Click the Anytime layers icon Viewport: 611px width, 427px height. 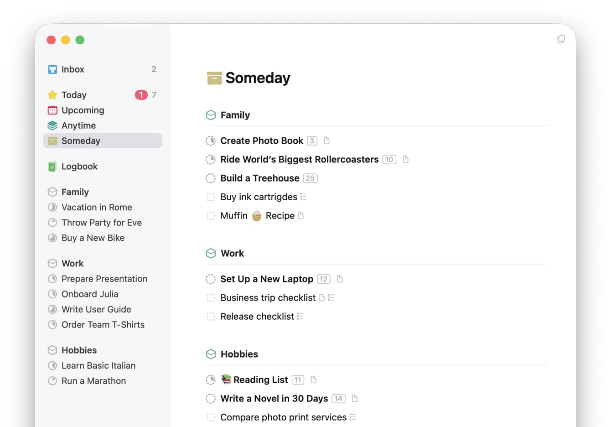(52, 125)
